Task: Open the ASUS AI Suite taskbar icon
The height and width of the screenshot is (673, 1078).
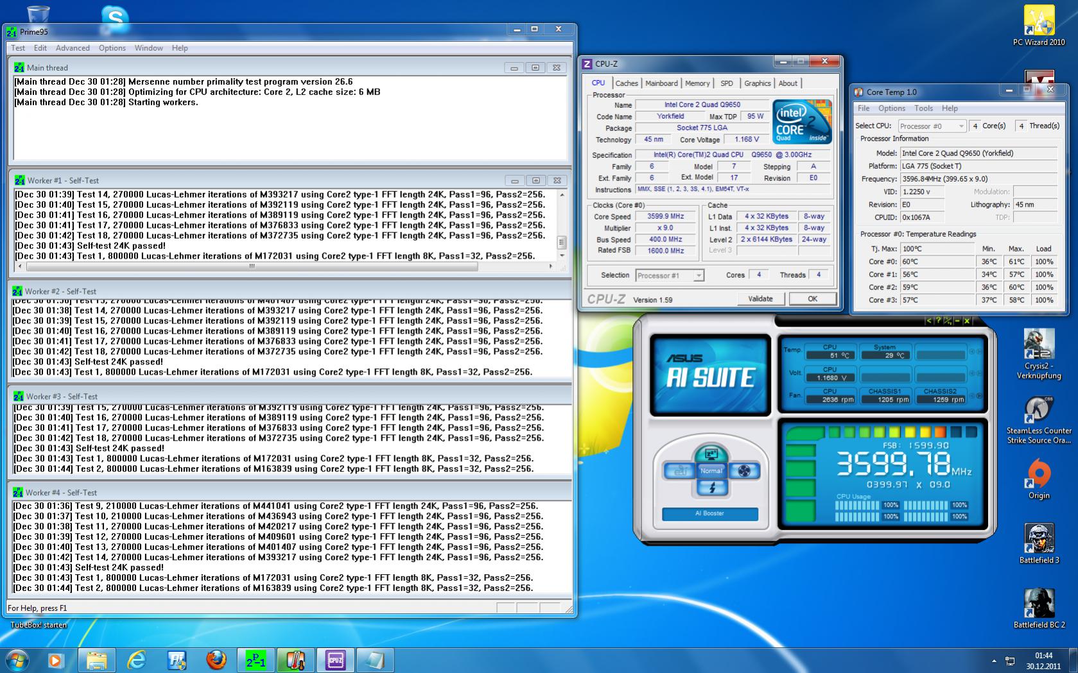Action: [177, 660]
